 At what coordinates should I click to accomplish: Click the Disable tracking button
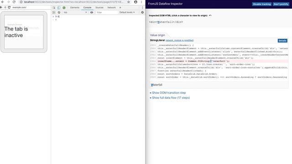pos(261,4)
